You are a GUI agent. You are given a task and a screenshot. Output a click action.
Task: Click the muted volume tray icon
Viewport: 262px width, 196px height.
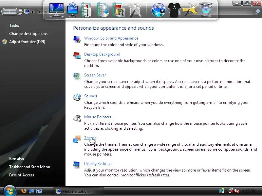[236, 191]
